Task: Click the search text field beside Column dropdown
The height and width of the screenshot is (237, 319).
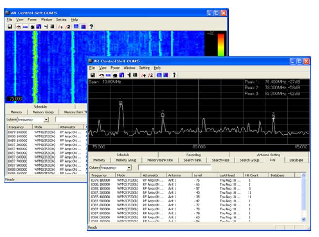Action: pyautogui.click(x=175, y=168)
